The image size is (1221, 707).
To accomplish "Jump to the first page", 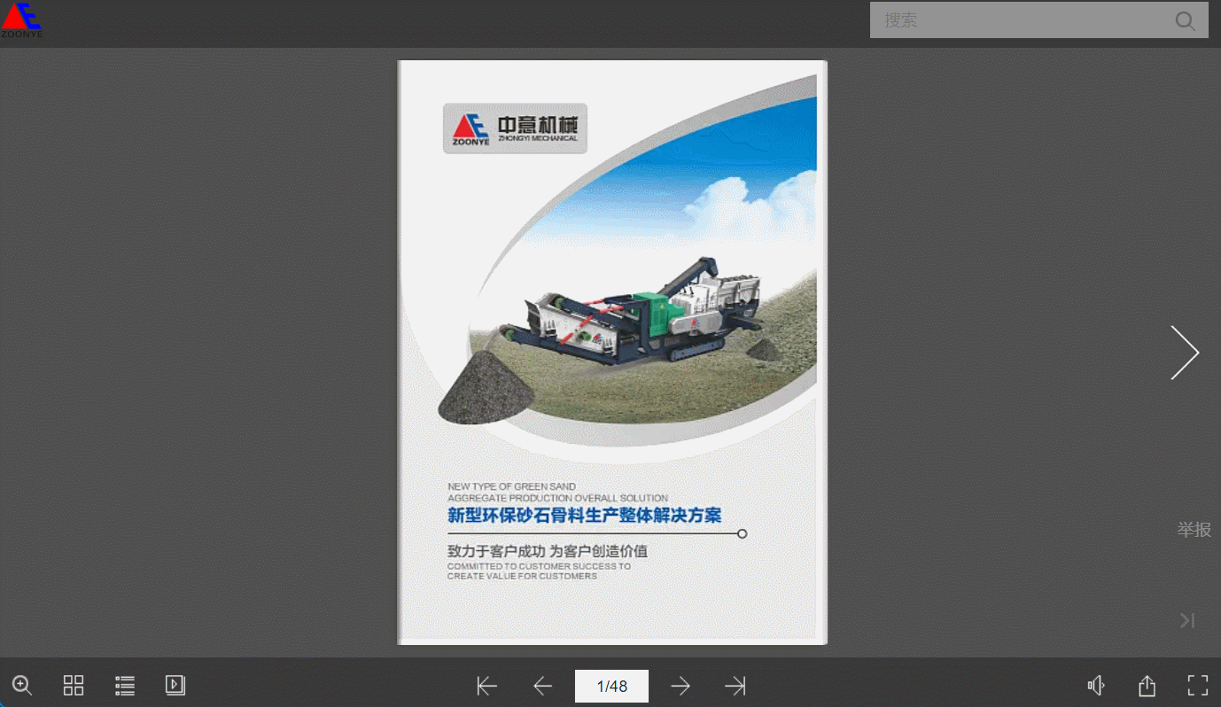I will click(486, 686).
